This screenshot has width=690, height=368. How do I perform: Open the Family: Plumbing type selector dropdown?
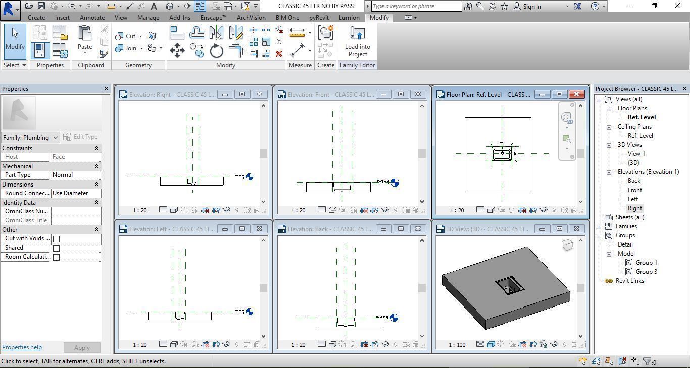pyautogui.click(x=31, y=137)
